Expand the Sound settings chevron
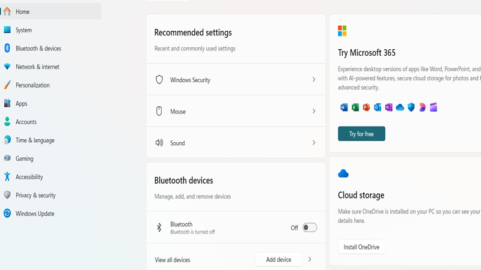The image size is (481, 270). [314, 143]
